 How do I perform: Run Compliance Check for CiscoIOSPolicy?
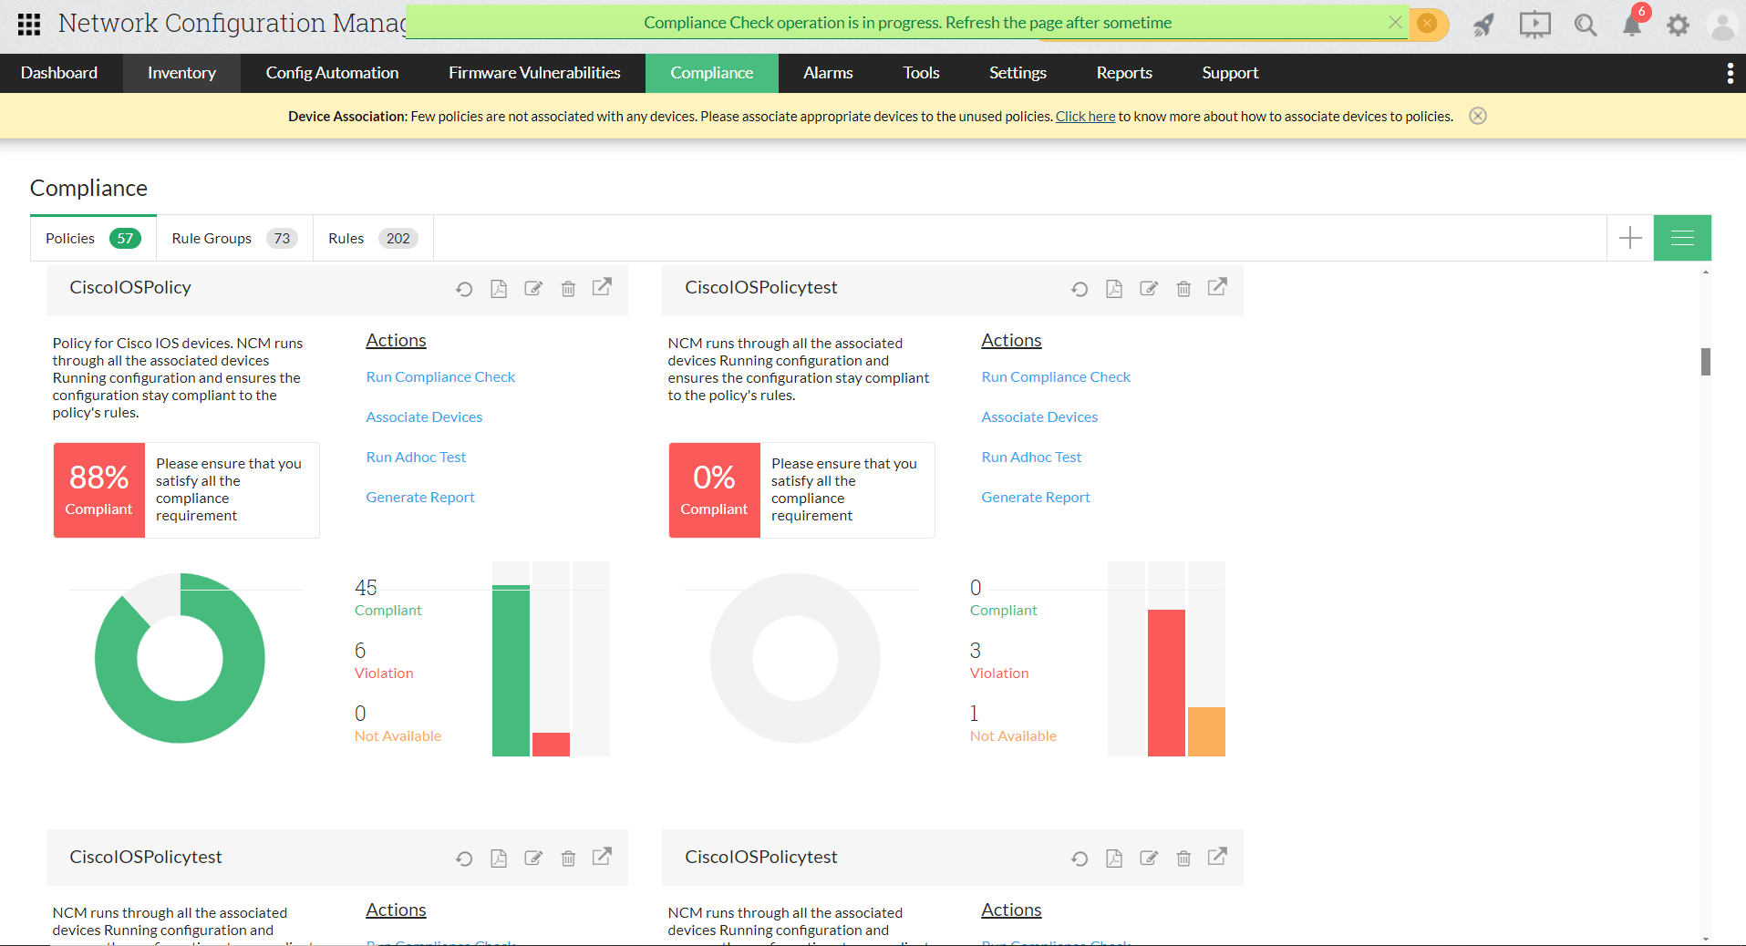click(440, 376)
